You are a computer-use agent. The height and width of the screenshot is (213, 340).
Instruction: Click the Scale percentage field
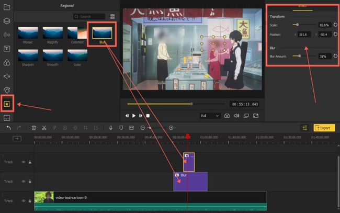pyautogui.click(x=325, y=25)
